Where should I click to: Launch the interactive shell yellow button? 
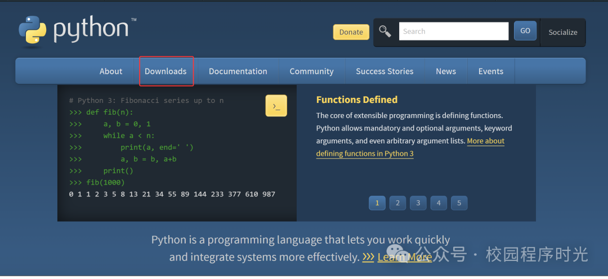click(x=276, y=105)
